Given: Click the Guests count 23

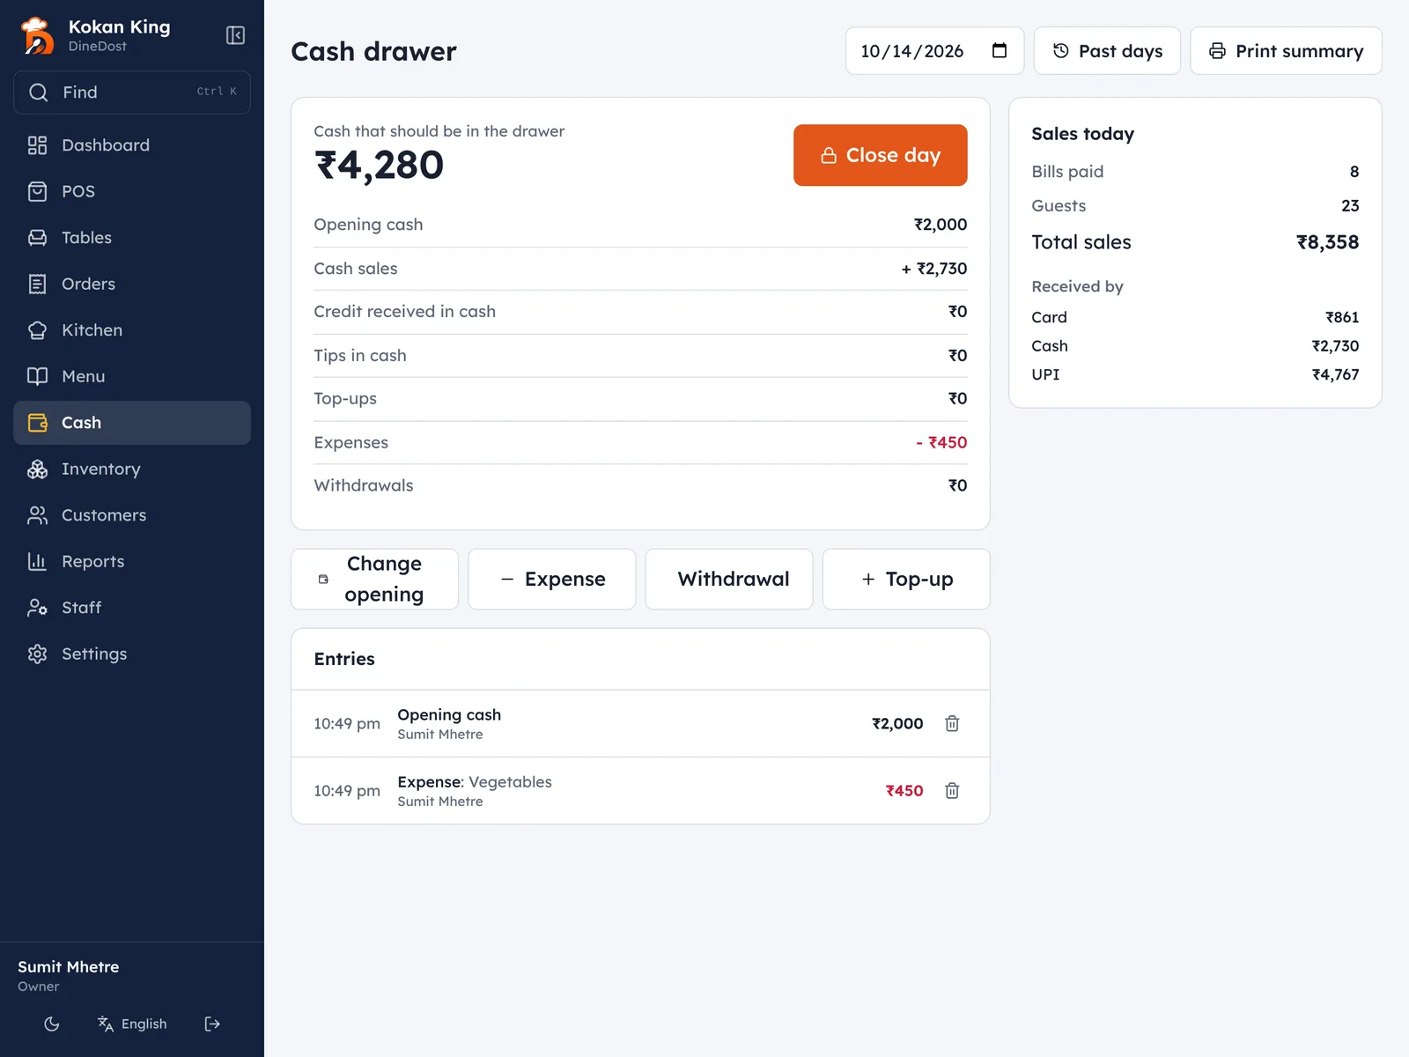Looking at the screenshot, I should point(1350,206).
